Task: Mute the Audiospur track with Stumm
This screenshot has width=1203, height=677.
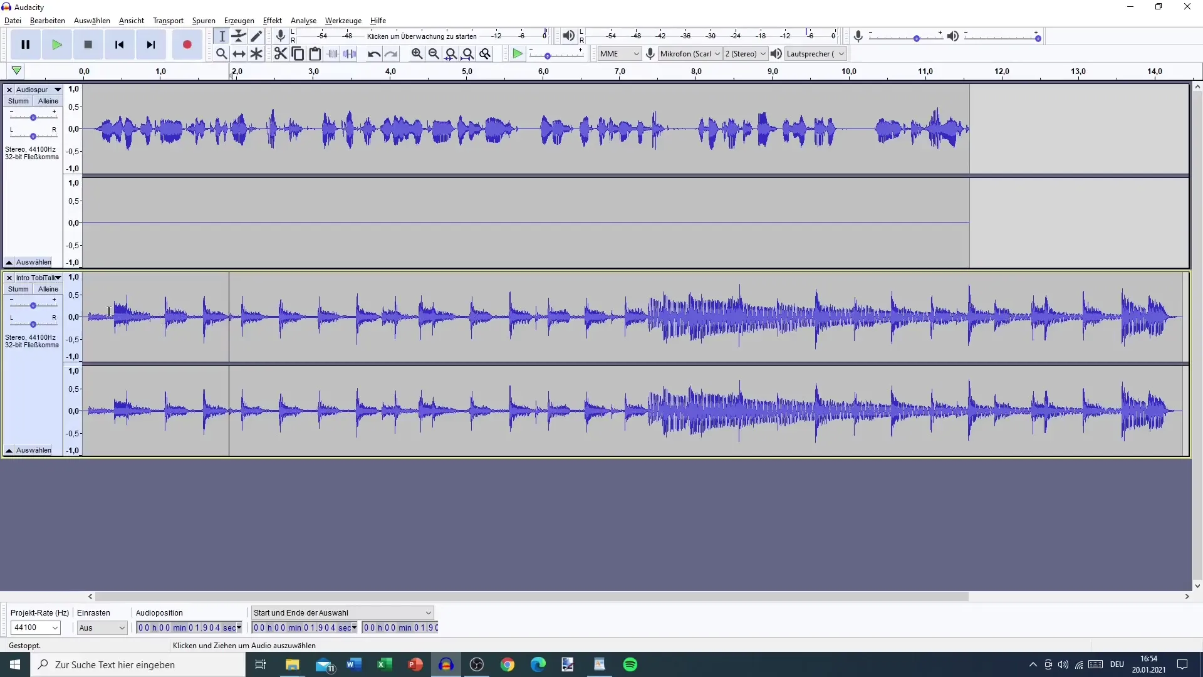Action: click(18, 101)
